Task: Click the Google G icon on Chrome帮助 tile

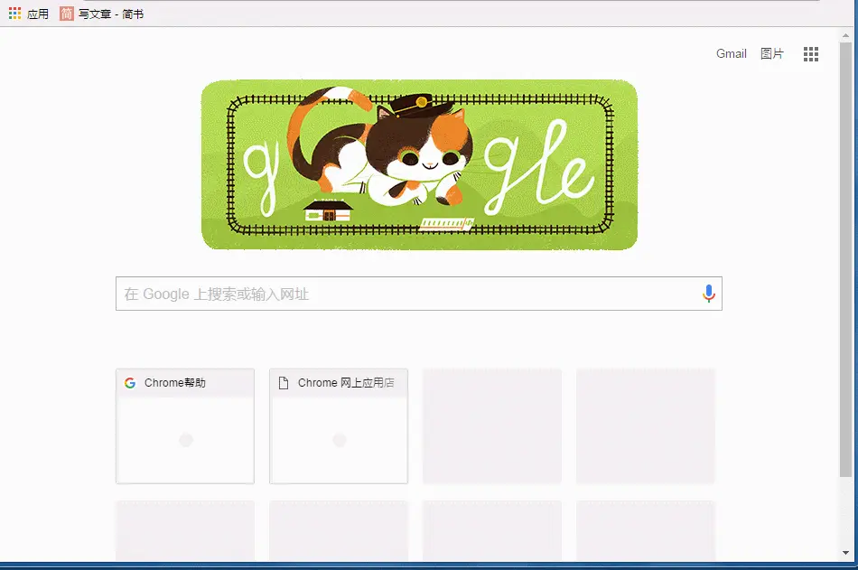Action: click(x=130, y=383)
